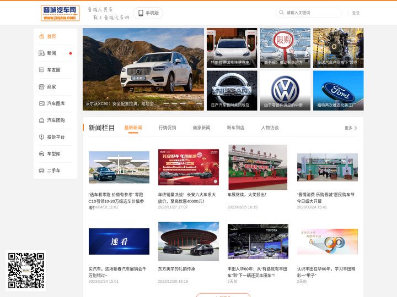Click the 投诉平台 shield icon in sidebar

pos(41,137)
